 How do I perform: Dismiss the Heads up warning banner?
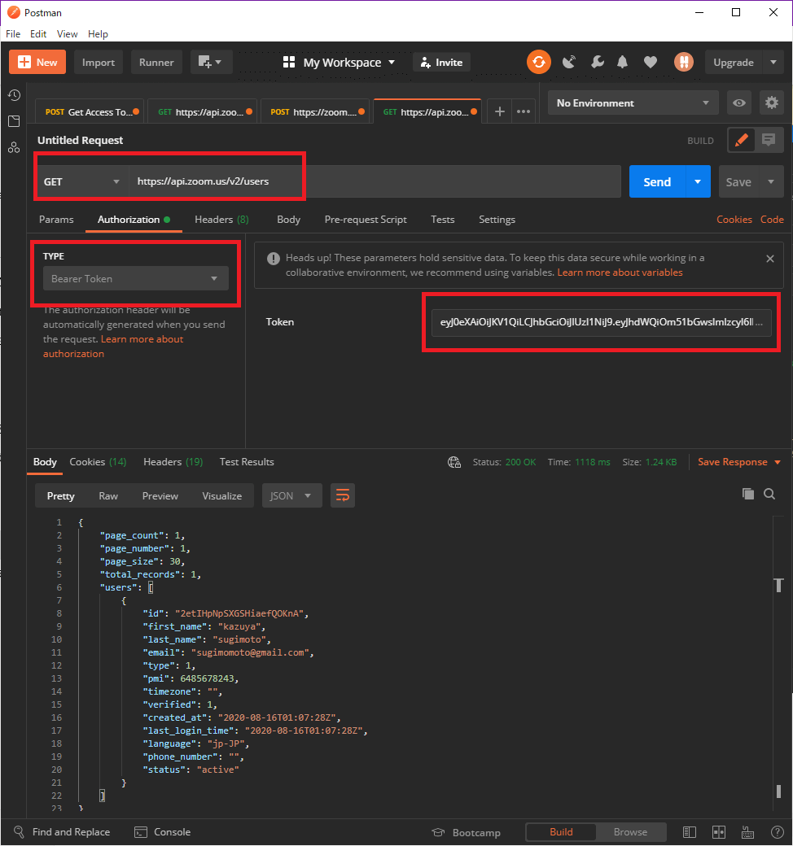(769, 259)
